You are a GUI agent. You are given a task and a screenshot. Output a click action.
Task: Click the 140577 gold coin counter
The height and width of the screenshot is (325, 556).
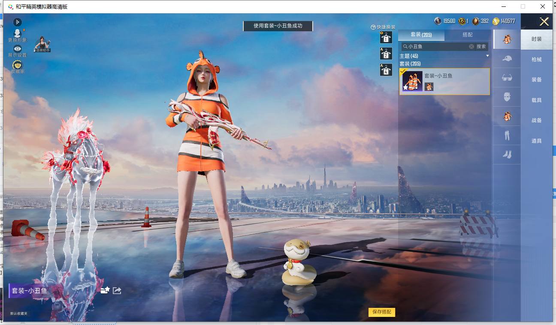click(504, 21)
